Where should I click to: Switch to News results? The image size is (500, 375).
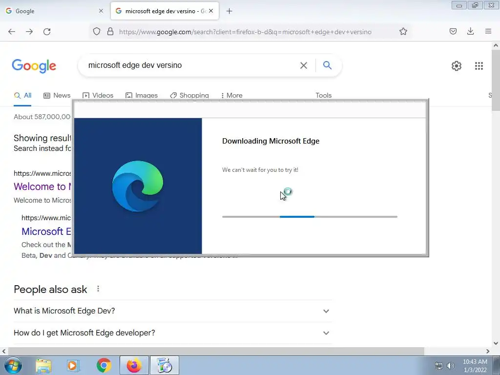[x=57, y=95]
